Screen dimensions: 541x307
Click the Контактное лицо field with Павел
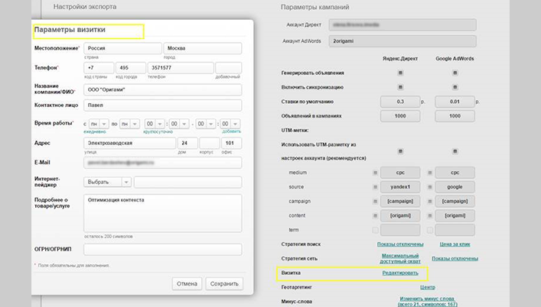(x=162, y=105)
